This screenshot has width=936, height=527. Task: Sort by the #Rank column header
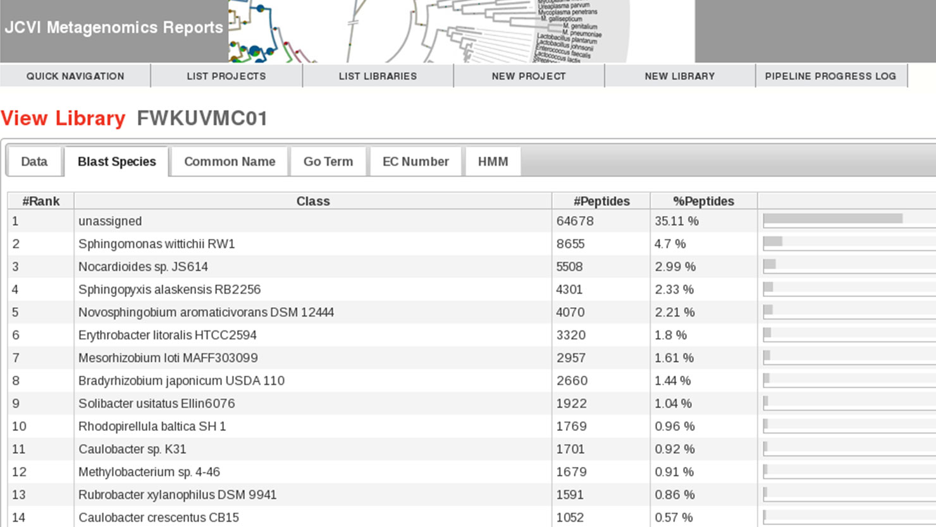(41, 201)
